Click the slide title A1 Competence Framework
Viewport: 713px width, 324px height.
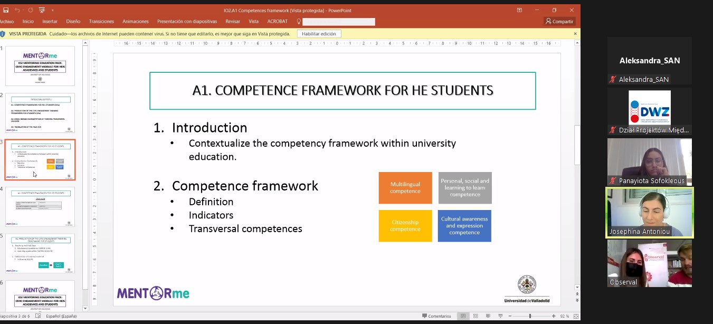click(343, 91)
